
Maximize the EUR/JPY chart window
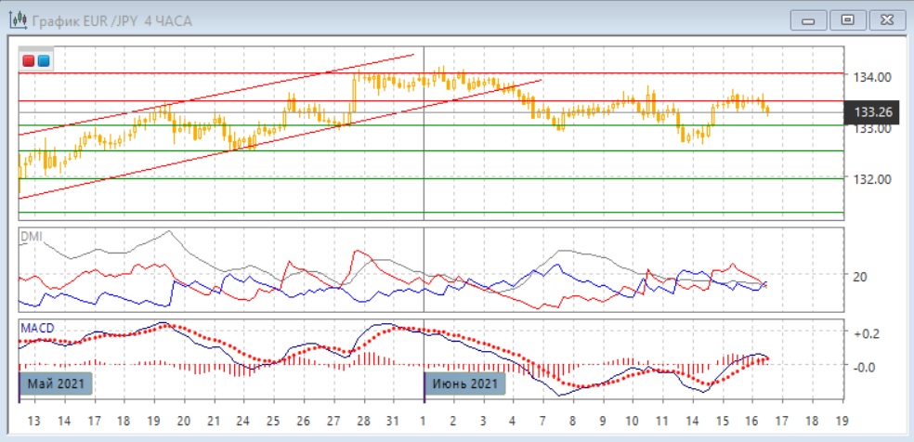pyautogui.click(x=846, y=19)
